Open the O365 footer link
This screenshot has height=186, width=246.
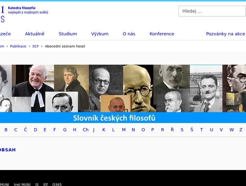(57, 184)
